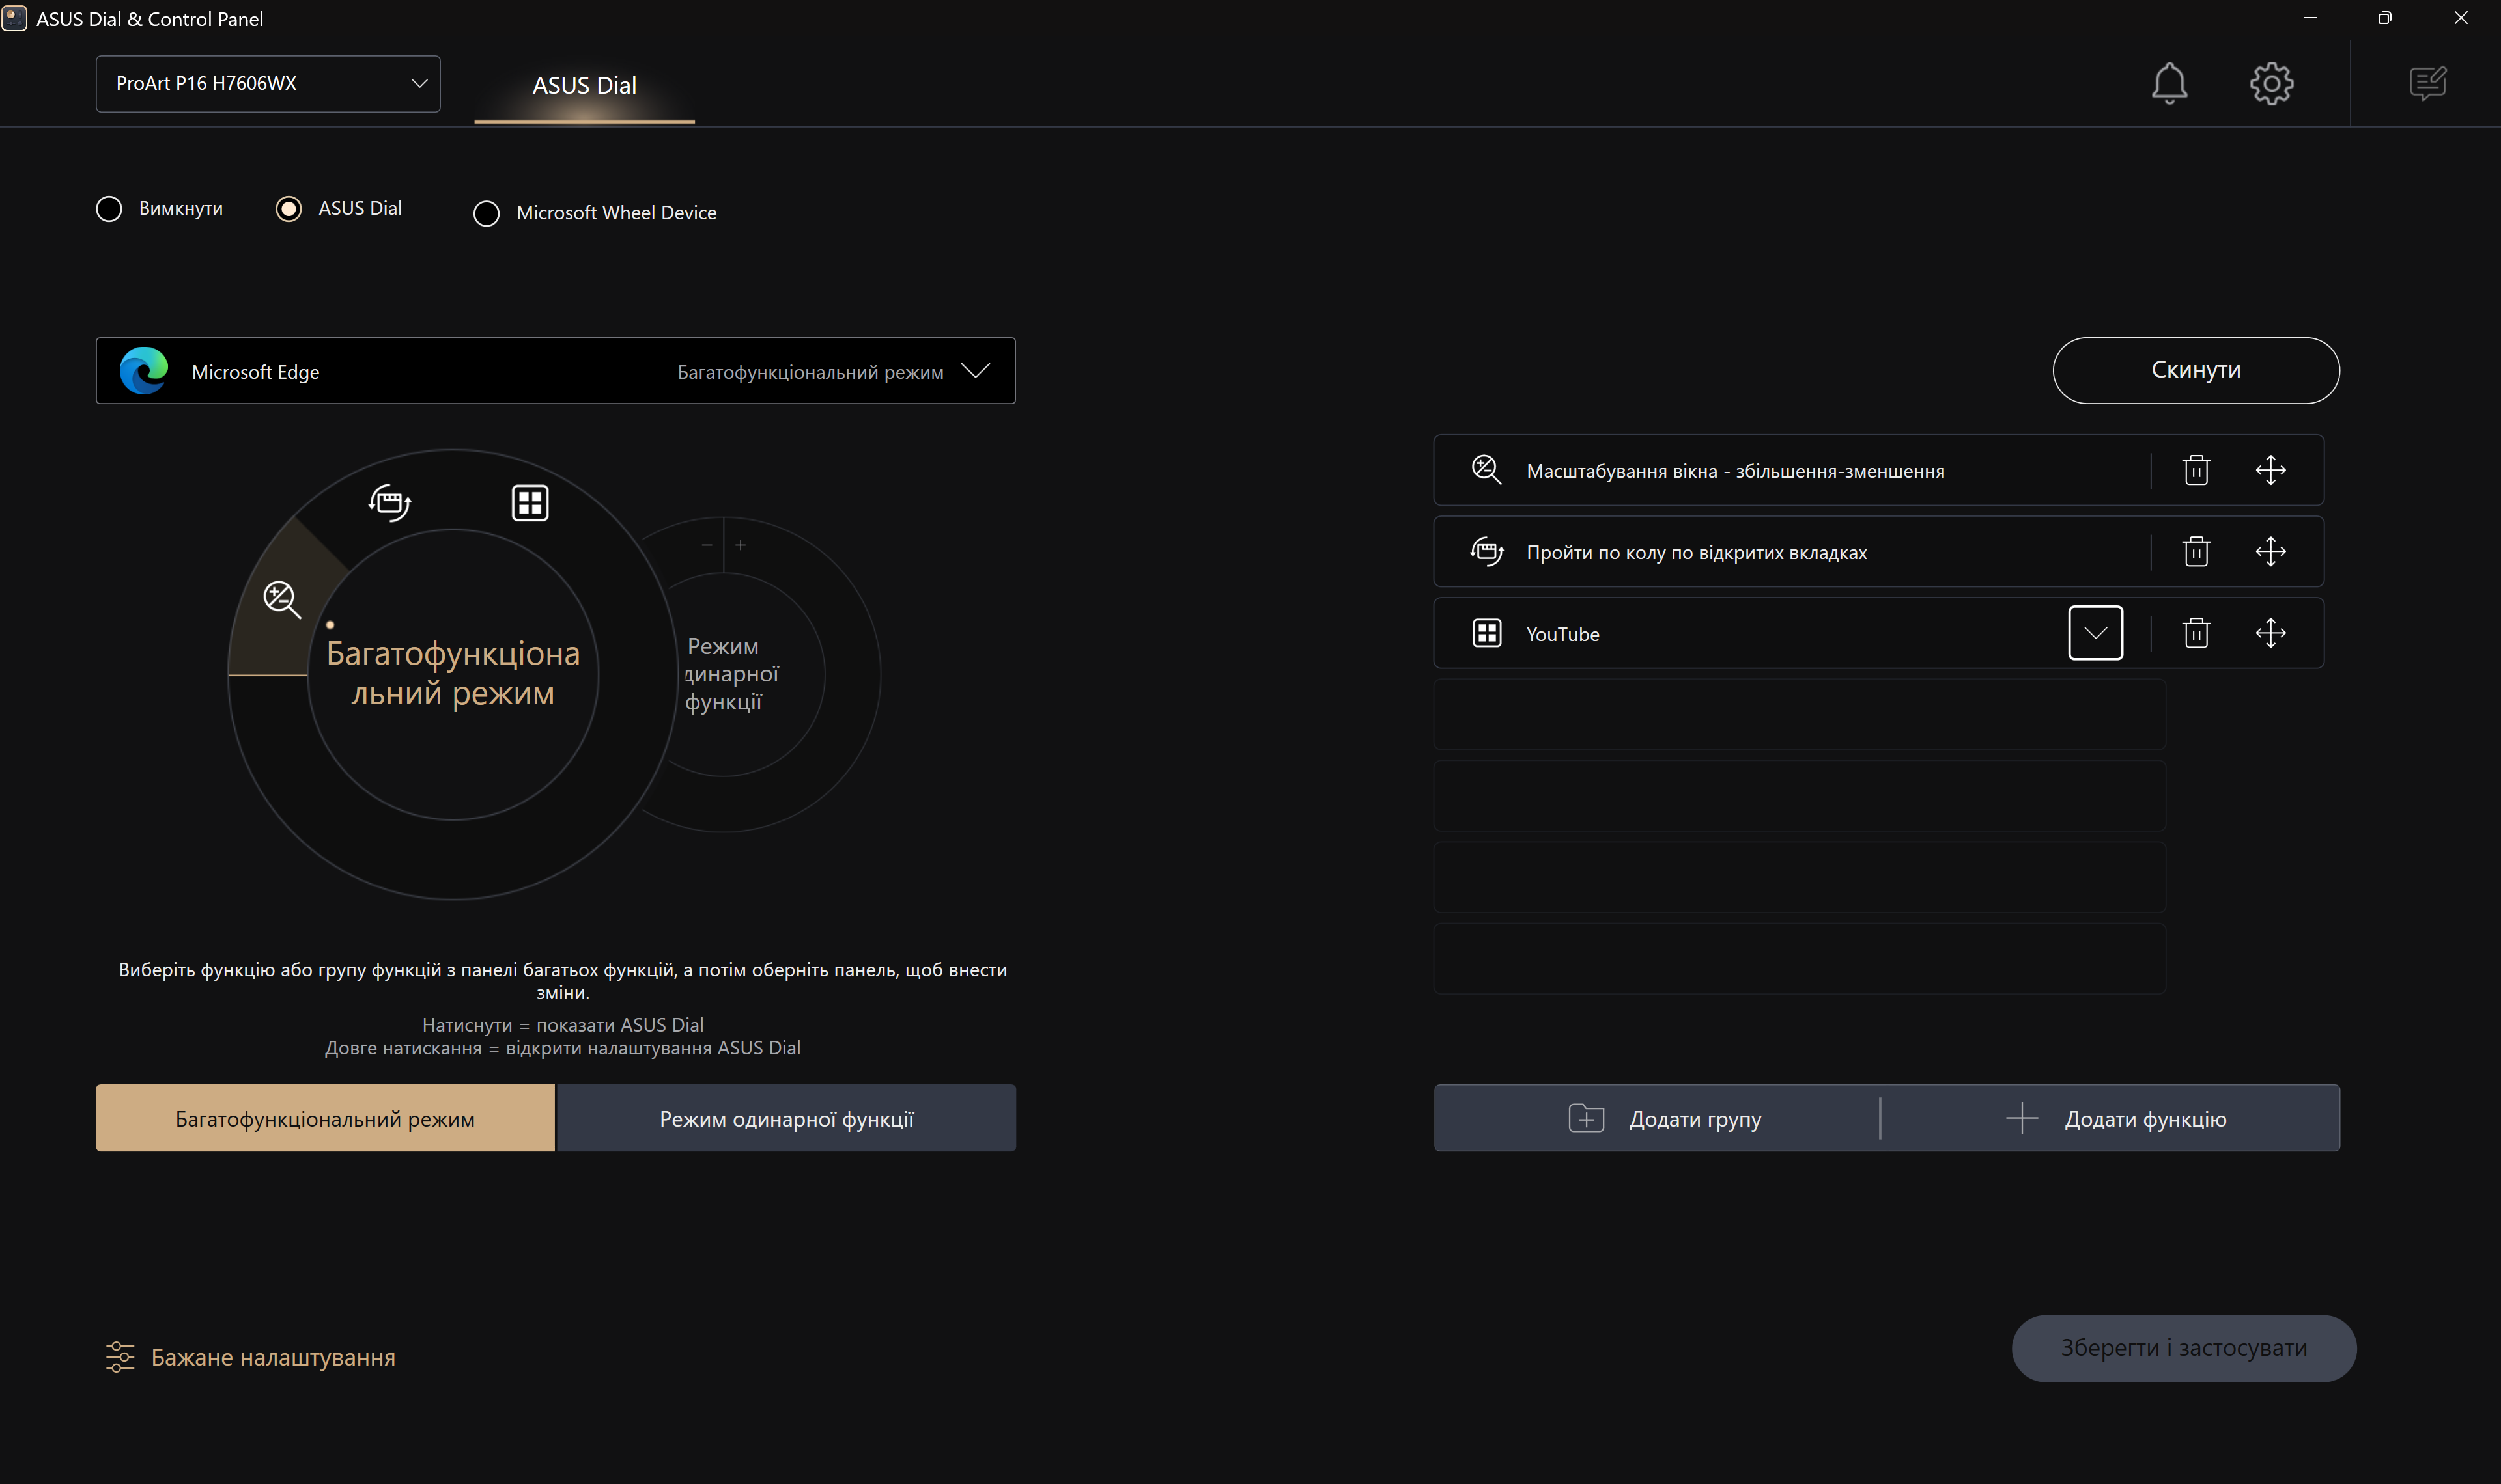This screenshot has height=1484, width=2501.
Task: Open settings via the gear icon
Action: (2271, 83)
